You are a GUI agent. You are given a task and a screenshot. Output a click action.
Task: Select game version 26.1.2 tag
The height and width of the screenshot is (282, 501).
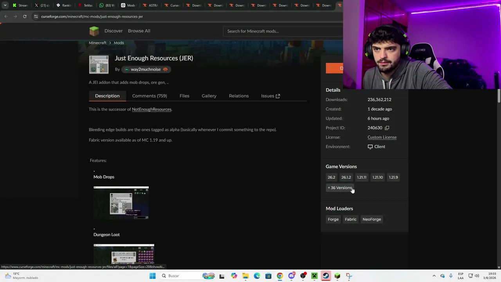pyautogui.click(x=346, y=177)
